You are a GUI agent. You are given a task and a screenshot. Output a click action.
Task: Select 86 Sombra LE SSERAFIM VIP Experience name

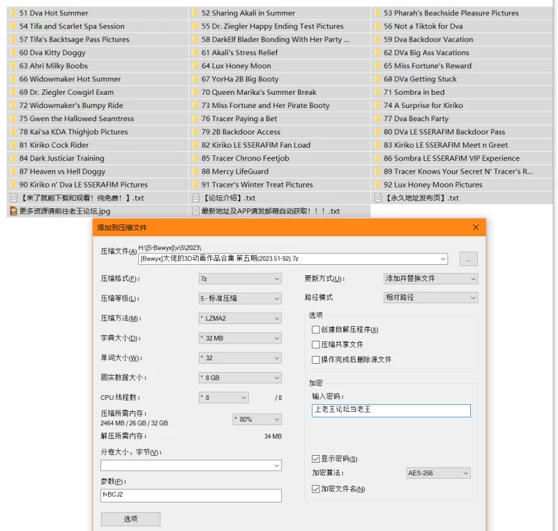(x=451, y=158)
